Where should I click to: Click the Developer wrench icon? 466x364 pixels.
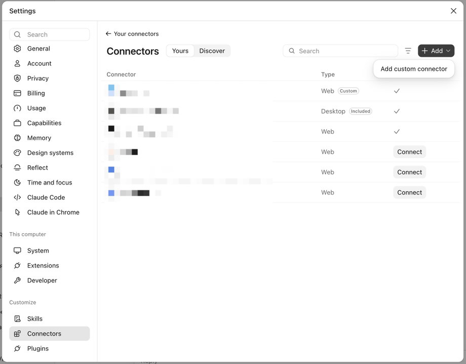pos(17,280)
